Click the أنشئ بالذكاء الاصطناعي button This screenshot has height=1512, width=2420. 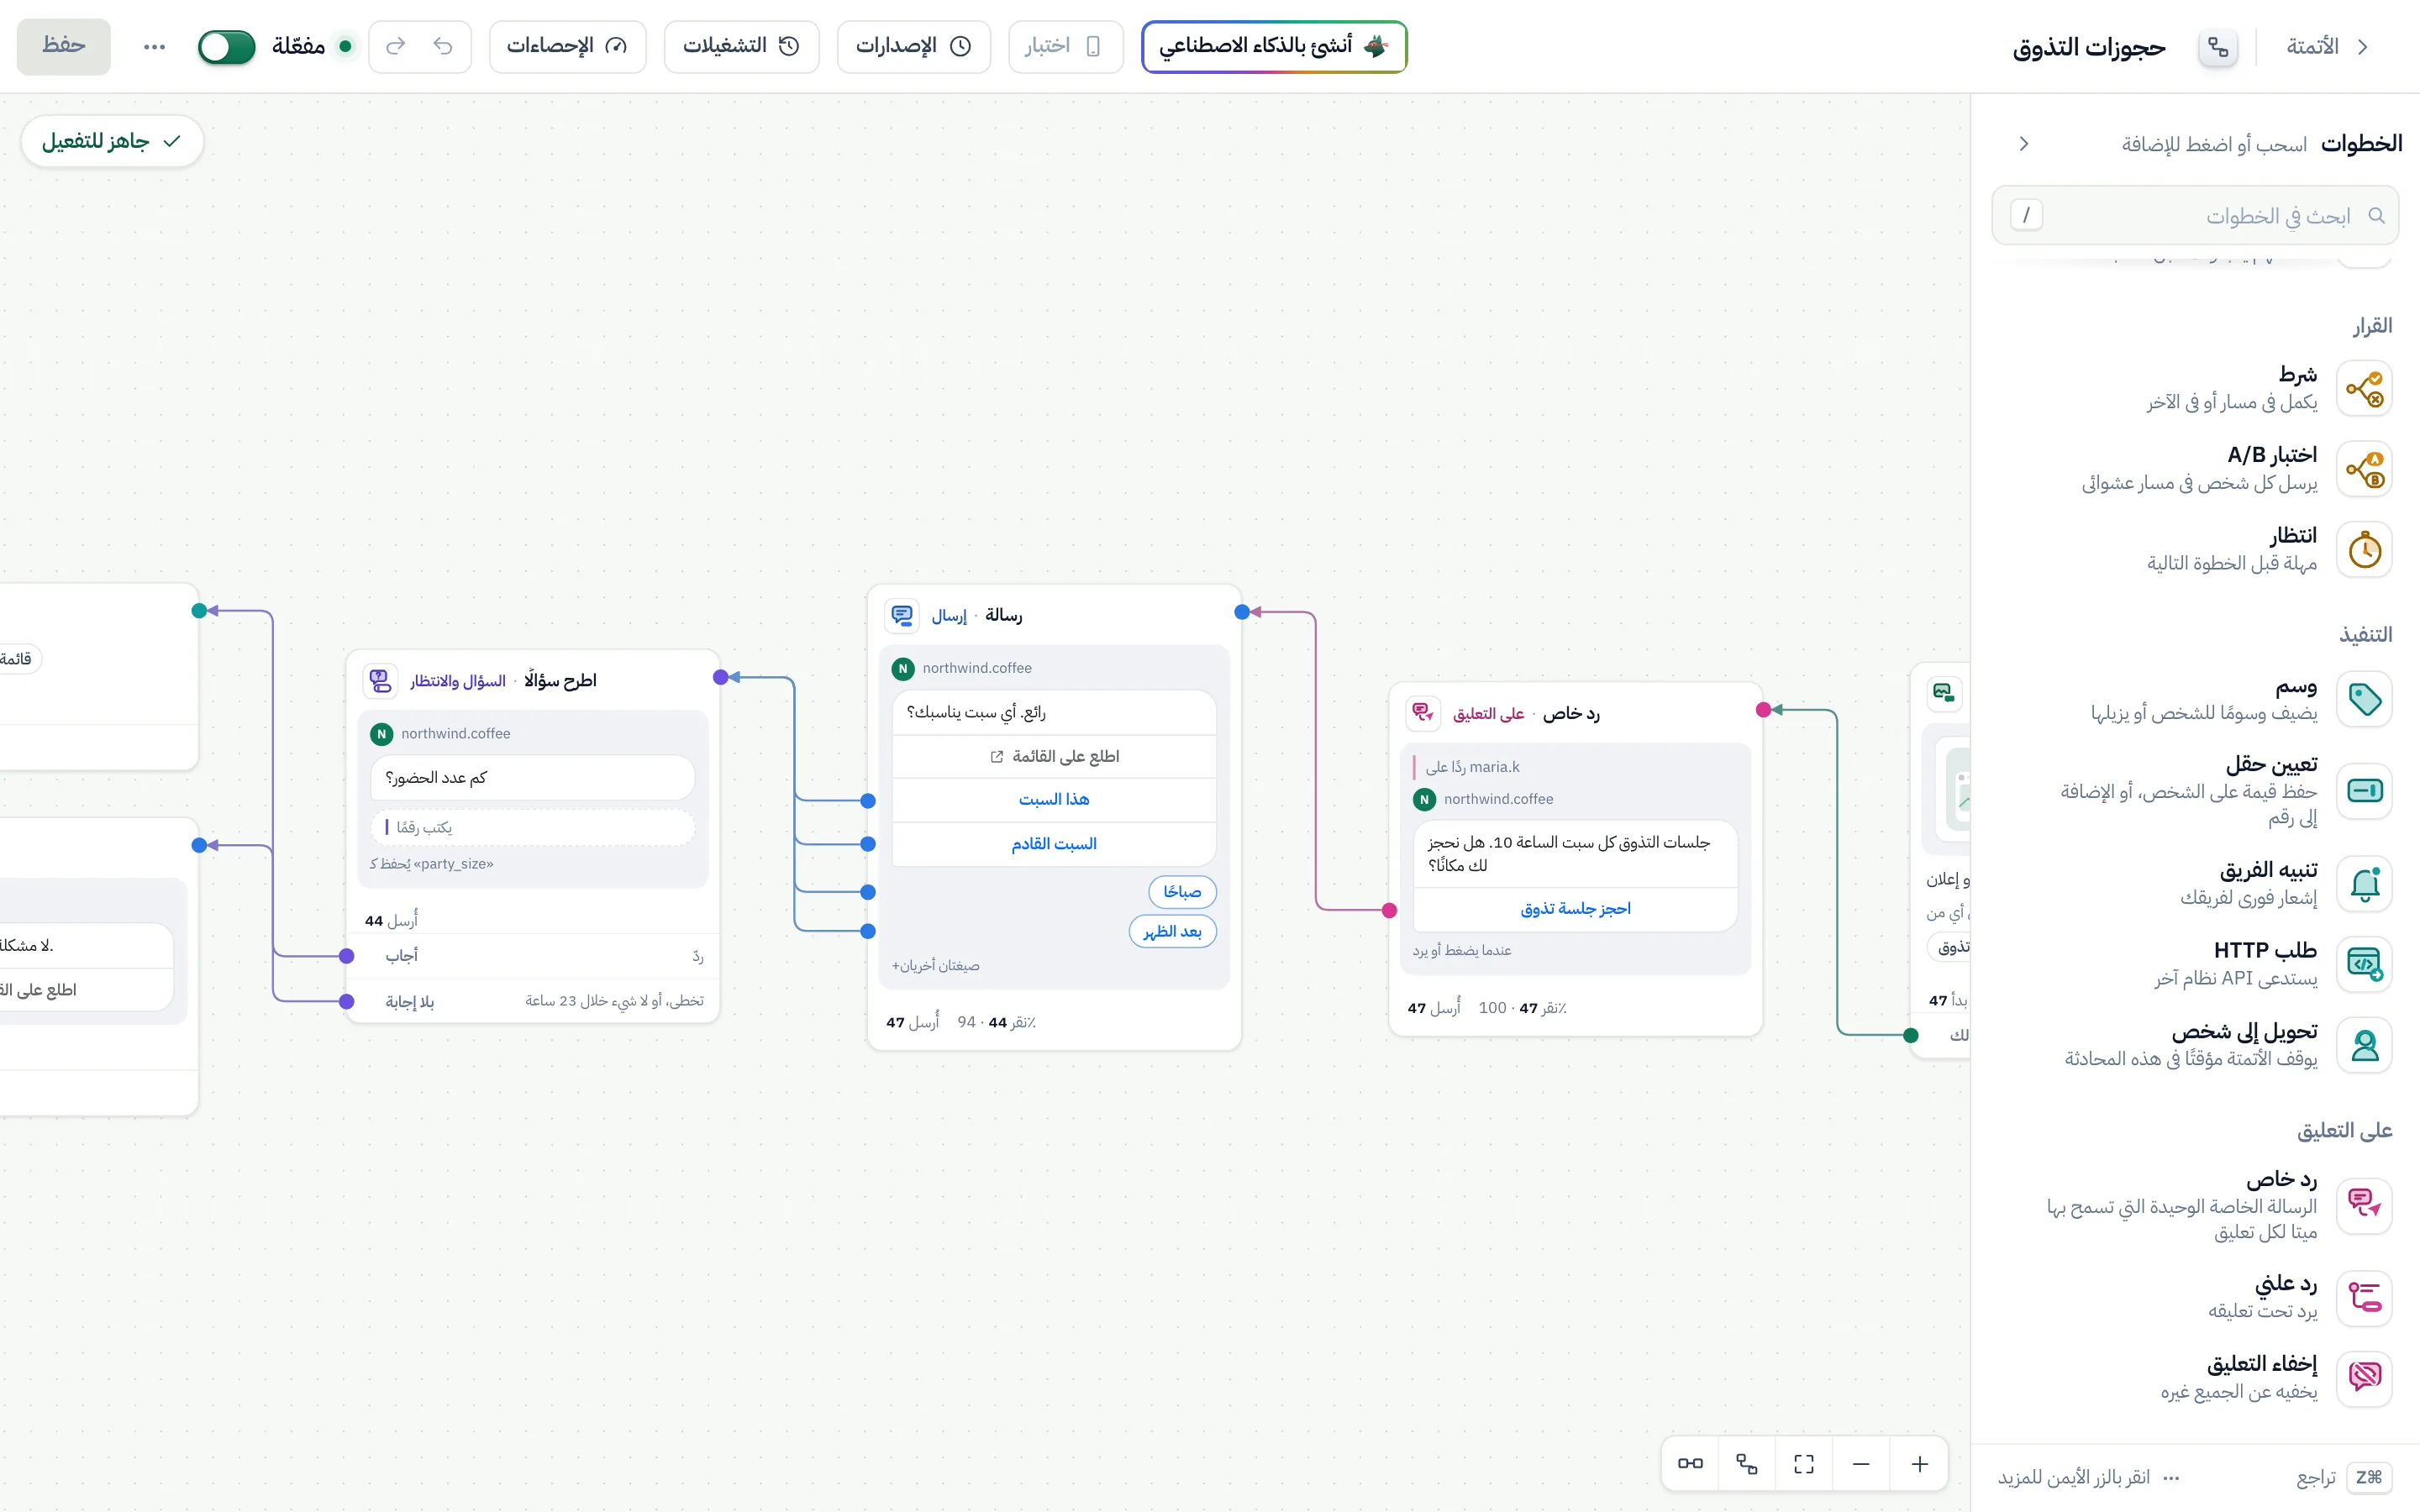pyautogui.click(x=1274, y=46)
